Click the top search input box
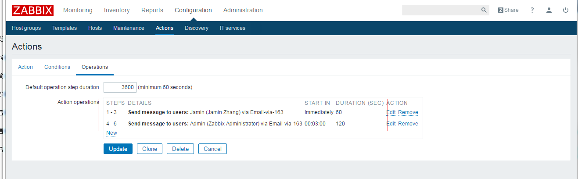This screenshot has height=179, width=578. pyautogui.click(x=441, y=10)
